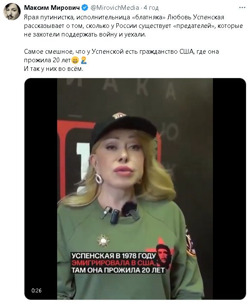Click the 0:26 video duration label
249x304 pixels.
coord(36,290)
